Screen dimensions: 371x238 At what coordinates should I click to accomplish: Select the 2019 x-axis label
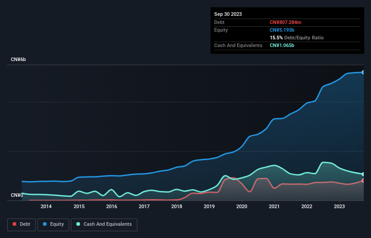[x=209, y=206]
